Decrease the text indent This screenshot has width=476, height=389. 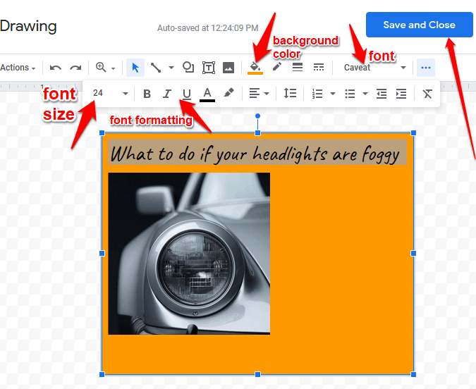coord(382,94)
